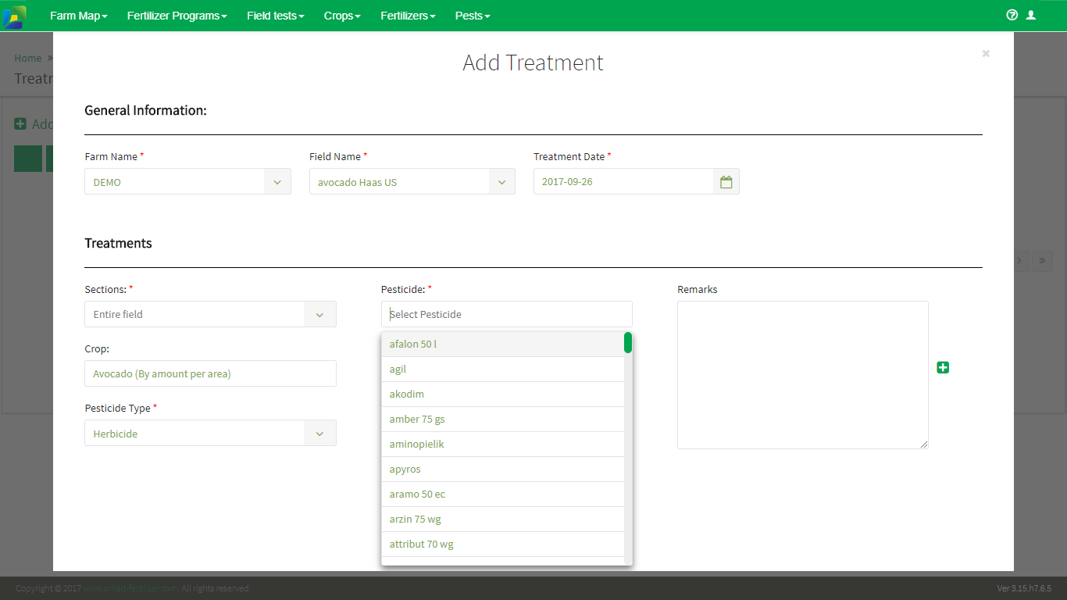Choose 'attribut 70 wg' pesticide
The width and height of the screenshot is (1067, 600).
point(503,545)
